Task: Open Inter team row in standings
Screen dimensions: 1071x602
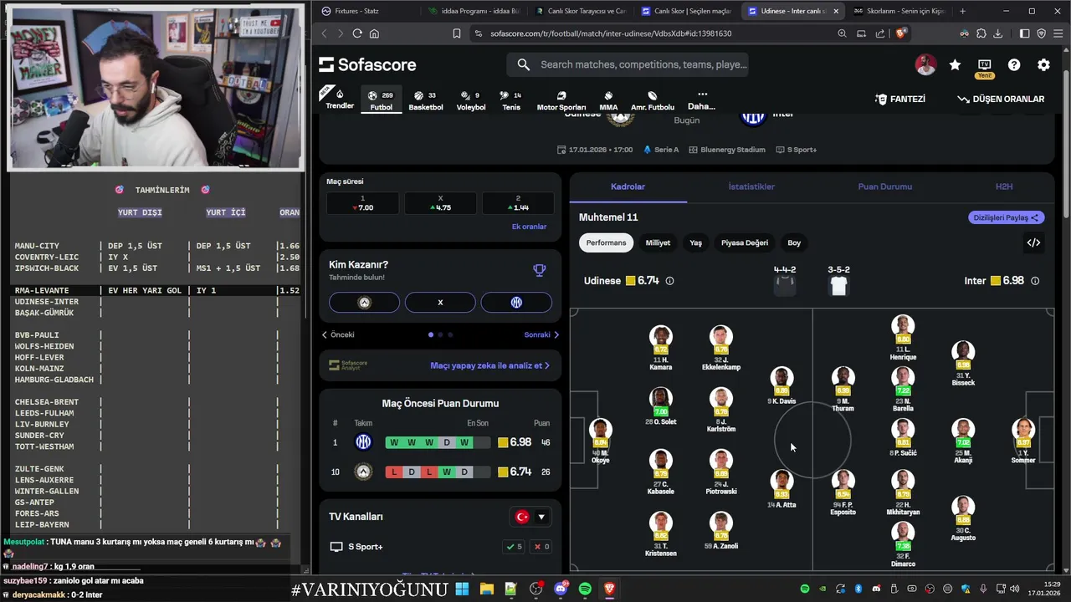Action: [x=440, y=442]
